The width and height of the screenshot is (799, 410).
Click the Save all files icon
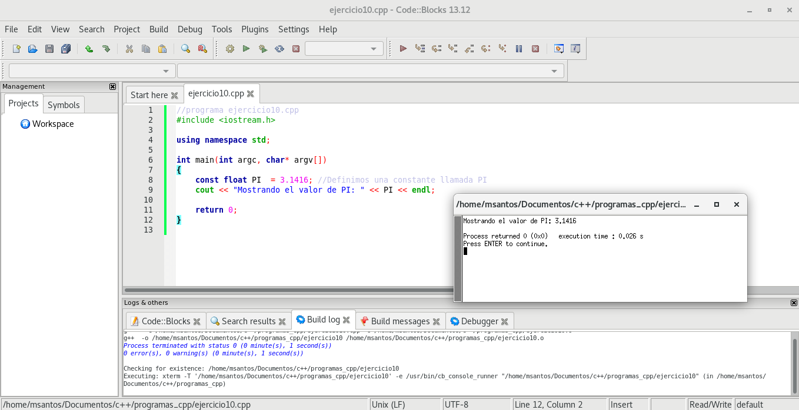coord(66,49)
